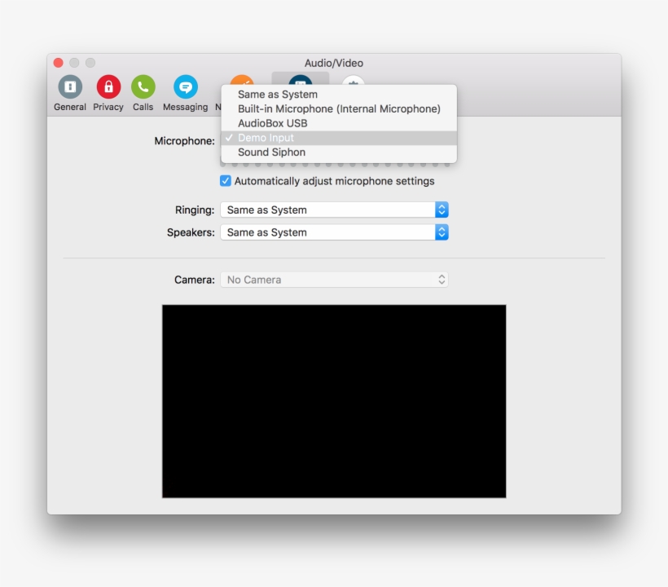Viewport: 668px width, 587px height.
Task: Click the microphone input level meter
Action: coord(334,166)
